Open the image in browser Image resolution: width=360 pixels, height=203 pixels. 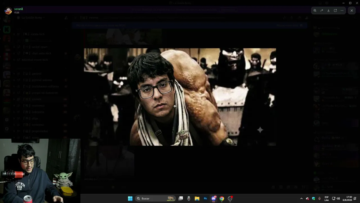[x=335, y=10]
